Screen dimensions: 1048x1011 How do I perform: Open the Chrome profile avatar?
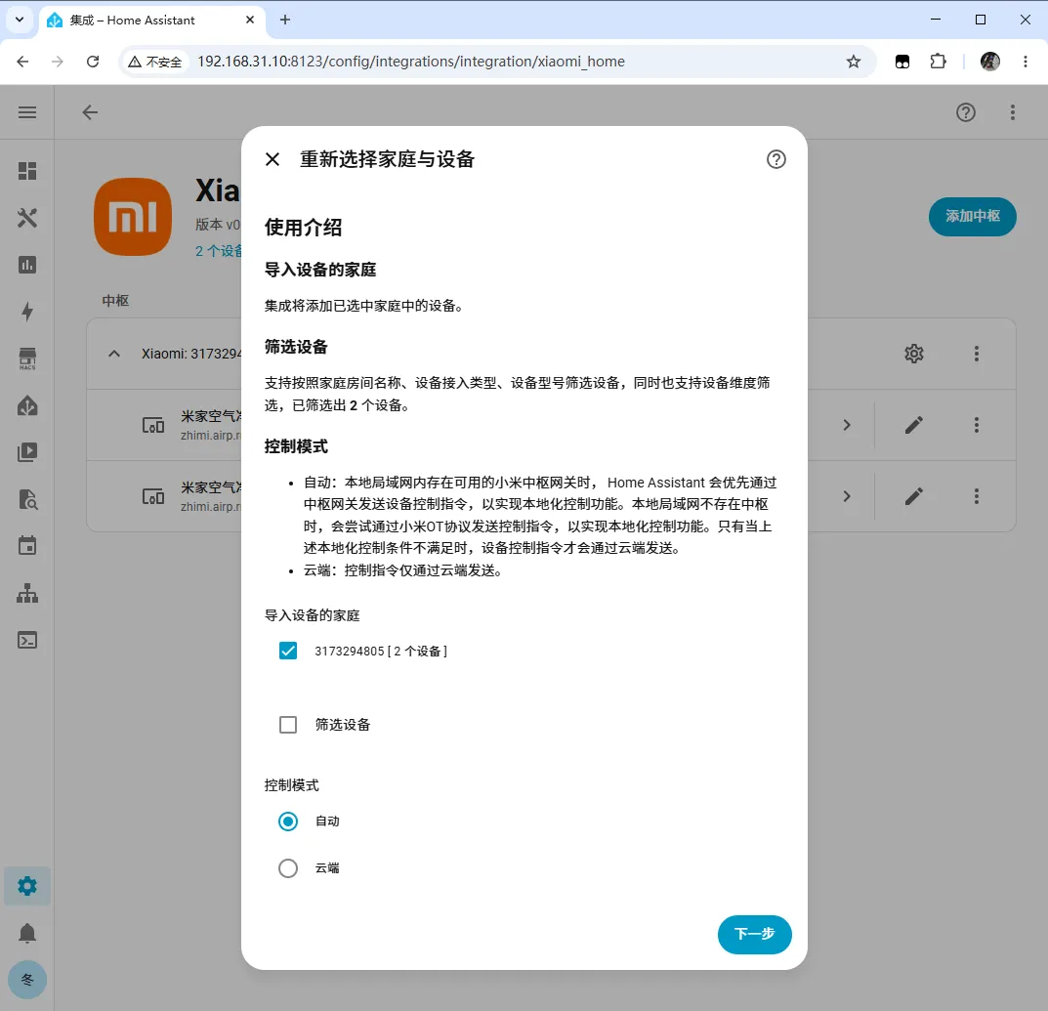pyautogui.click(x=989, y=62)
